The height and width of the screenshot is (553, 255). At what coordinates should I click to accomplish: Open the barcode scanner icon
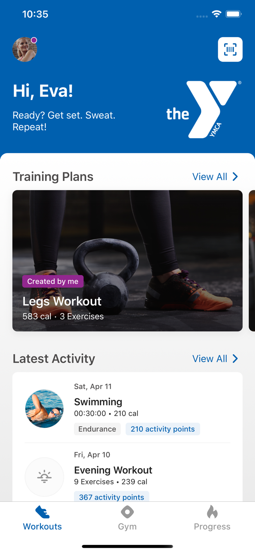[x=230, y=49]
